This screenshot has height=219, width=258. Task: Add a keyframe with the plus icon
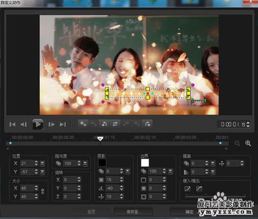point(83,124)
